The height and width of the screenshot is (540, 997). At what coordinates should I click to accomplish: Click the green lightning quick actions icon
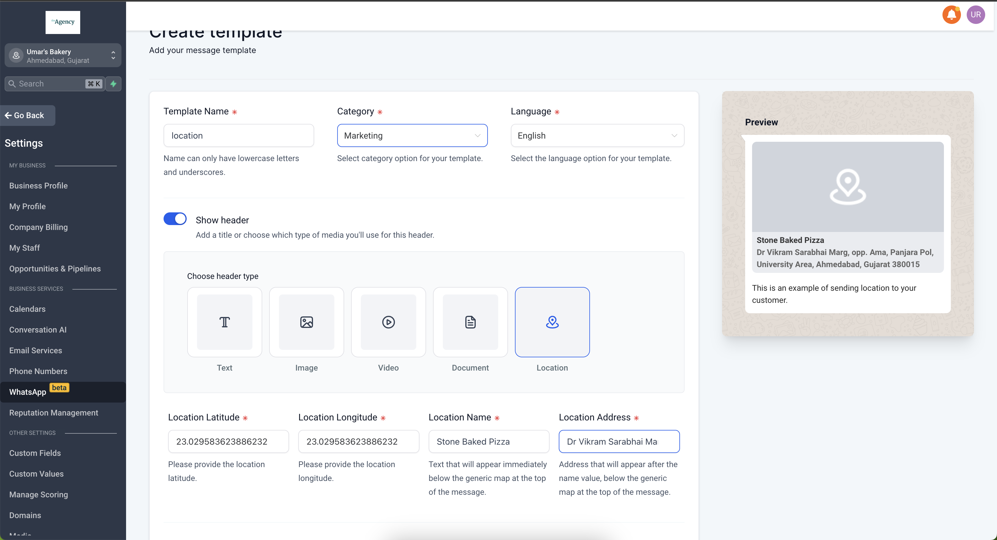click(x=113, y=84)
